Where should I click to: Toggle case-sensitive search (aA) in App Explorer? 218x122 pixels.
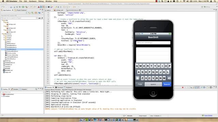point(40,18)
